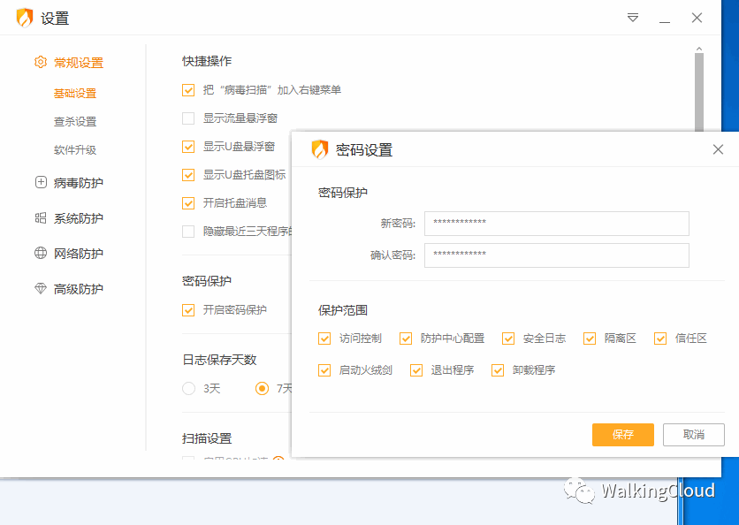Save password settings with 保存
The width and height of the screenshot is (739, 525).
[x=623, y=435]
